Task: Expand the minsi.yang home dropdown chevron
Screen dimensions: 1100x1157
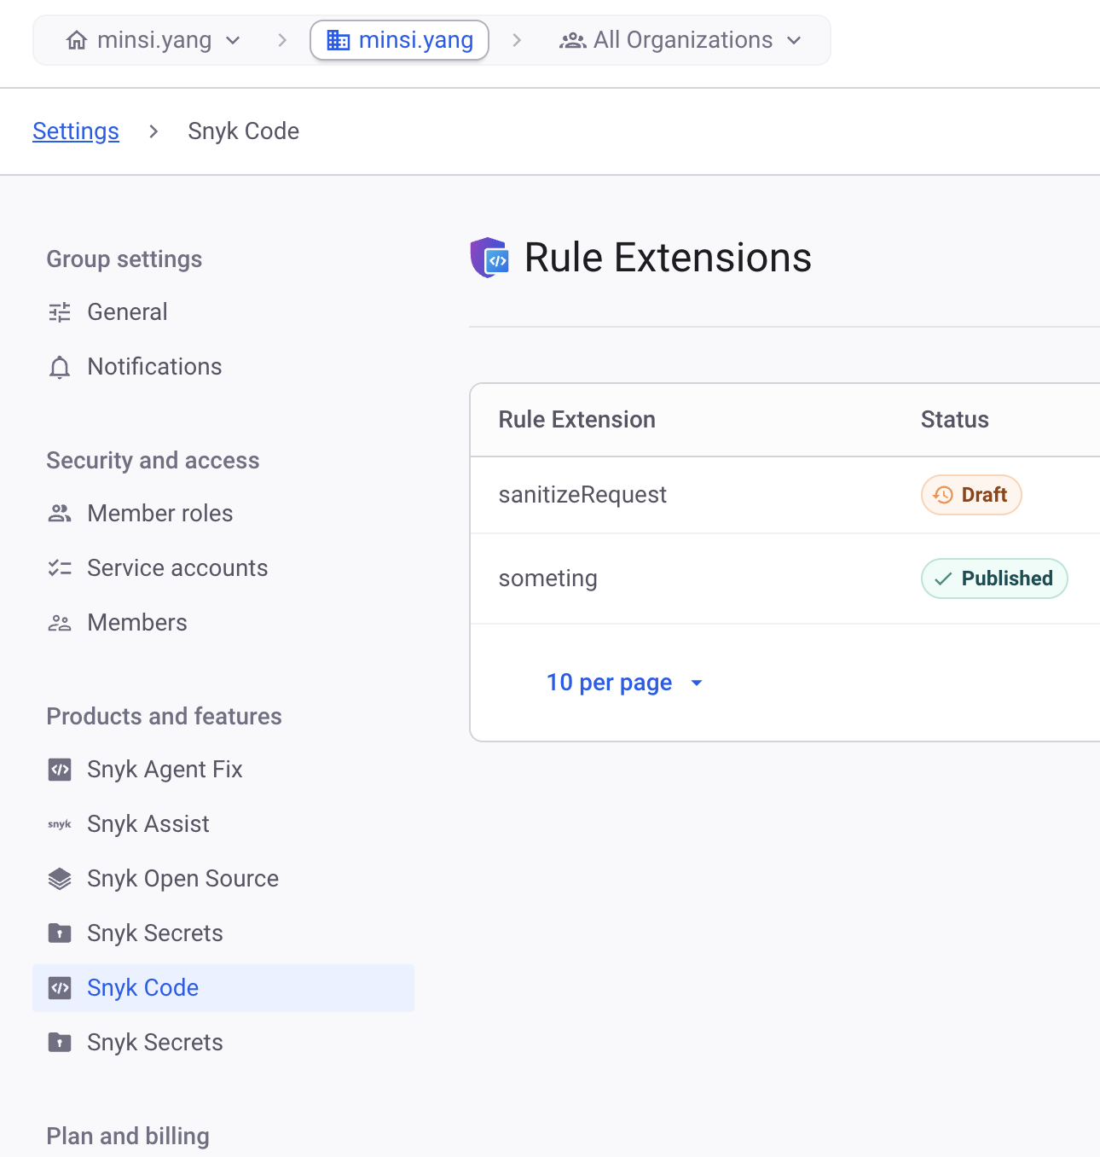Action: [233, 40]
